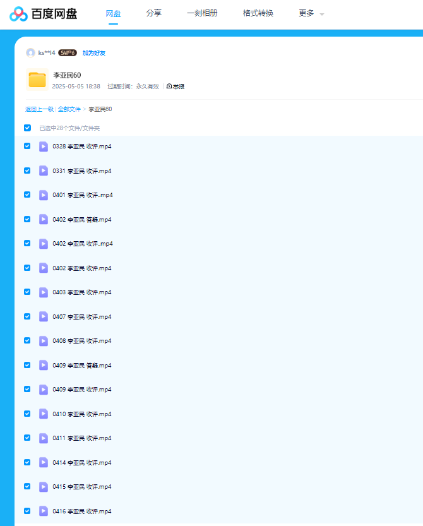423x526 pixels.
Task: Deselect the 0414 李亚民 收评.mp4 checkbox
Action: (27, 462)
